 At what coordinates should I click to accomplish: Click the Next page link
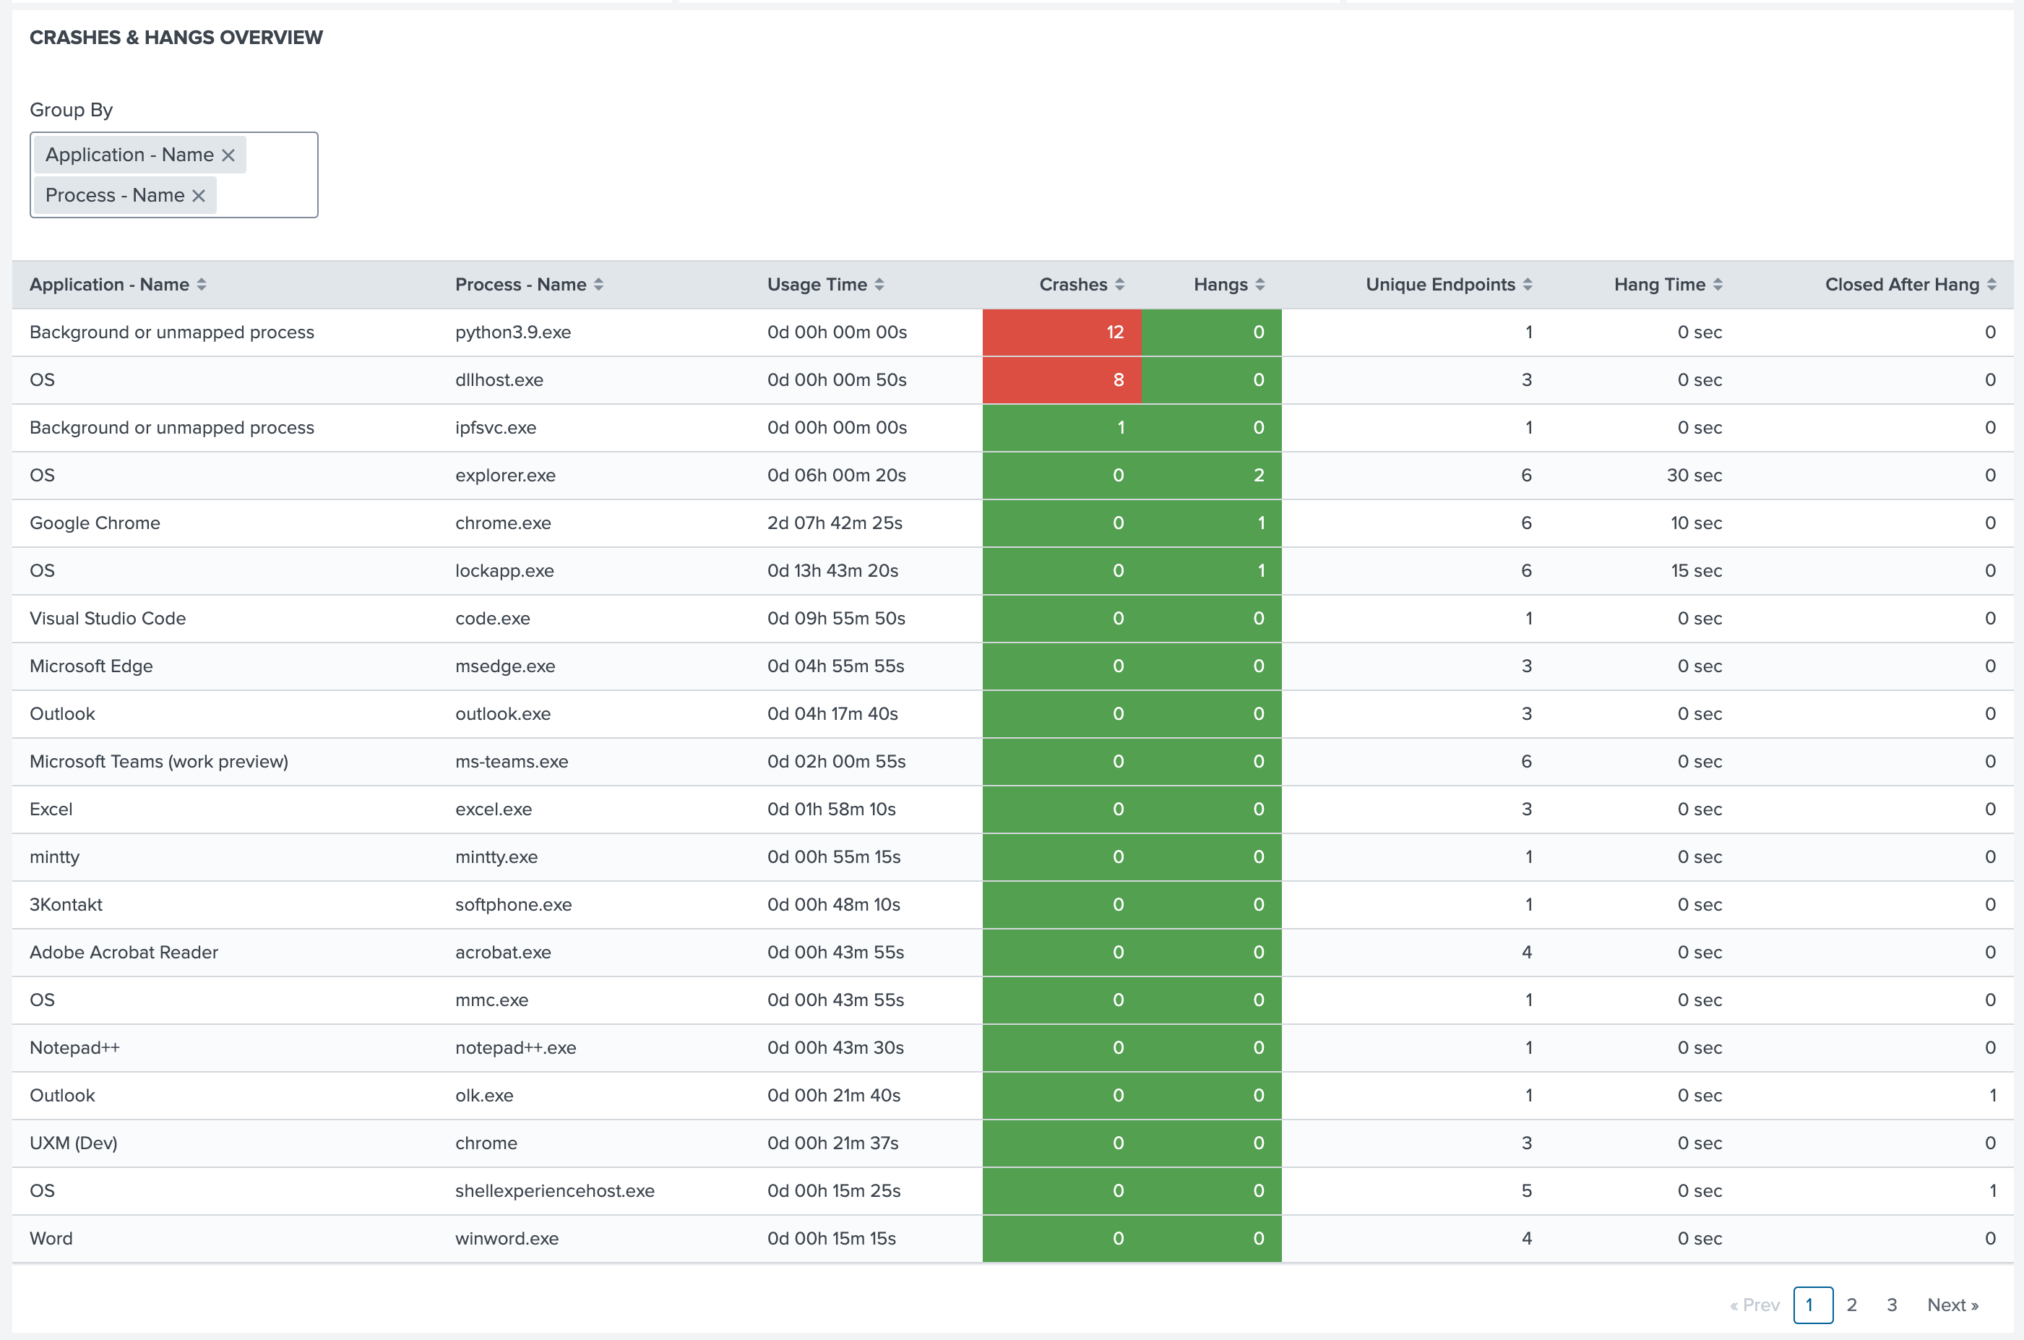[x=1952, y=1305]
